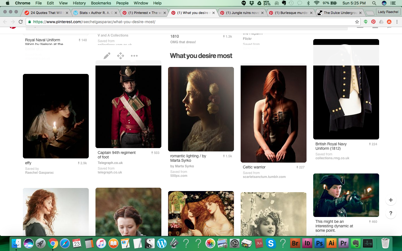Image resolution: width=402 pixels, height=251 pixels.
Task: Open the question mark help button
Action: [391, 213]
